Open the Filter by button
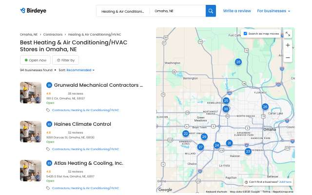 pos(65,60)
